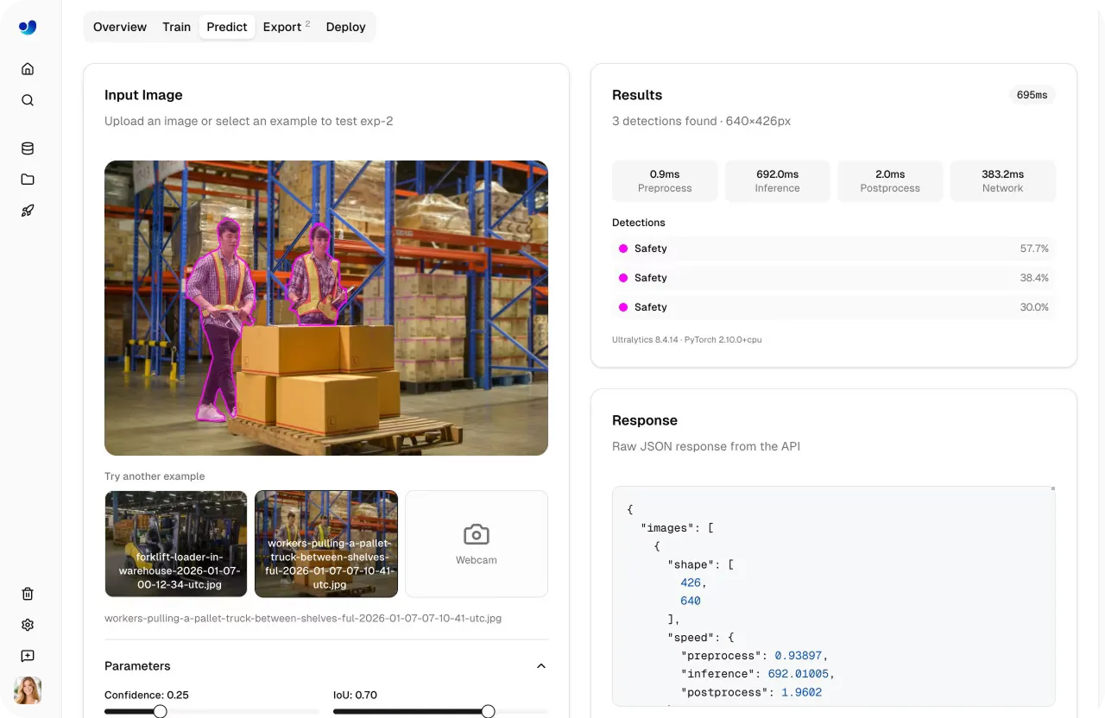Click the 0.9ms Preprocess stat card
1105x718 pixels.
coord(665,181)
